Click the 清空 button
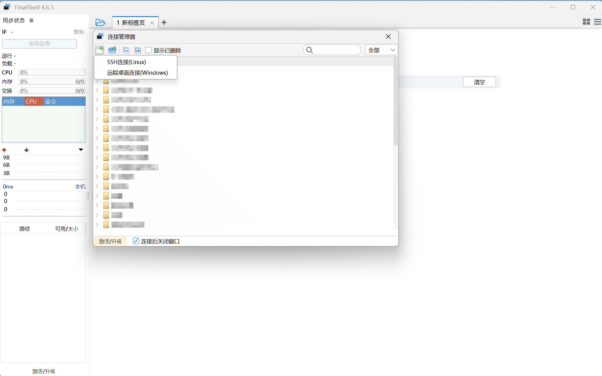Viewport: 602px width, 376px height. point(479,82)
